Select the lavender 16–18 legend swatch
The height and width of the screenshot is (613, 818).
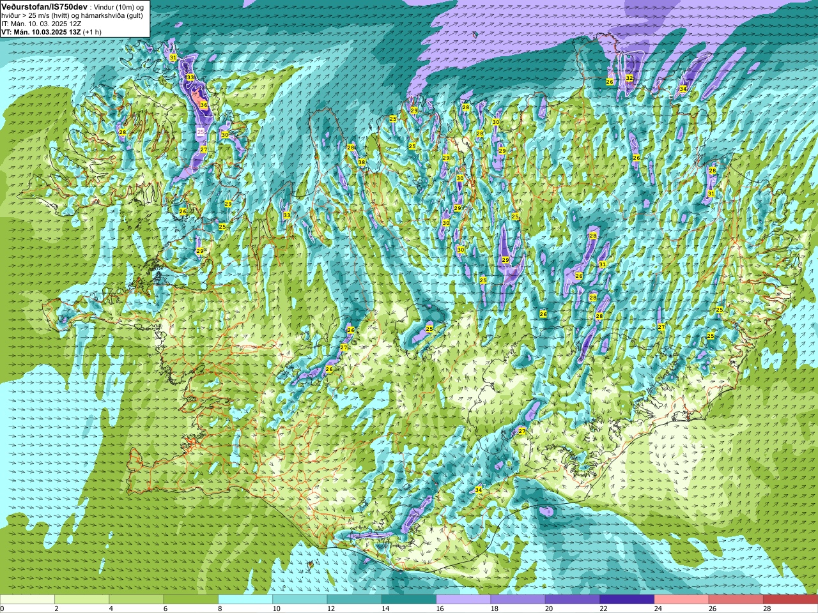point(463,600)
